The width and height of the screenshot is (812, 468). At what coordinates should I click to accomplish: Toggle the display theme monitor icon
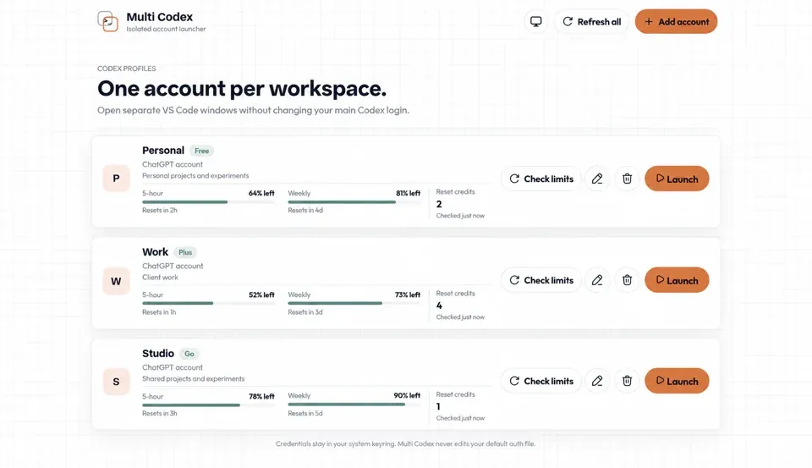(x=536, y=22)
